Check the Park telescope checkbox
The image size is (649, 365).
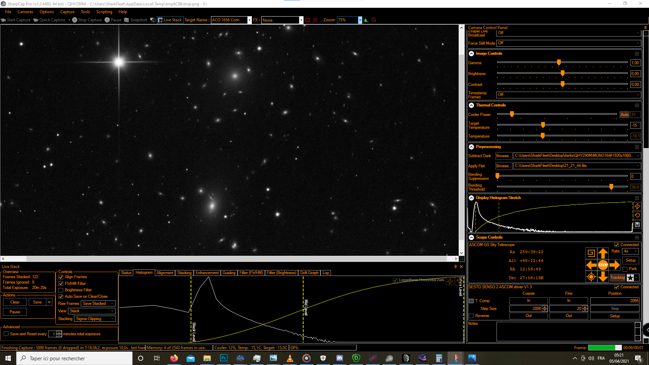(x=625, y=269)
